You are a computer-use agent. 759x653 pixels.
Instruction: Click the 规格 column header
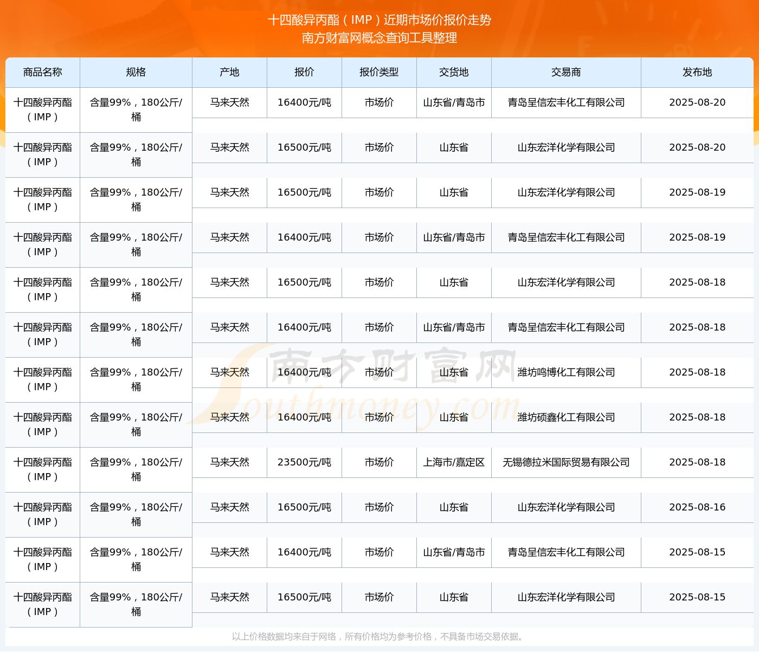(136, 72)
